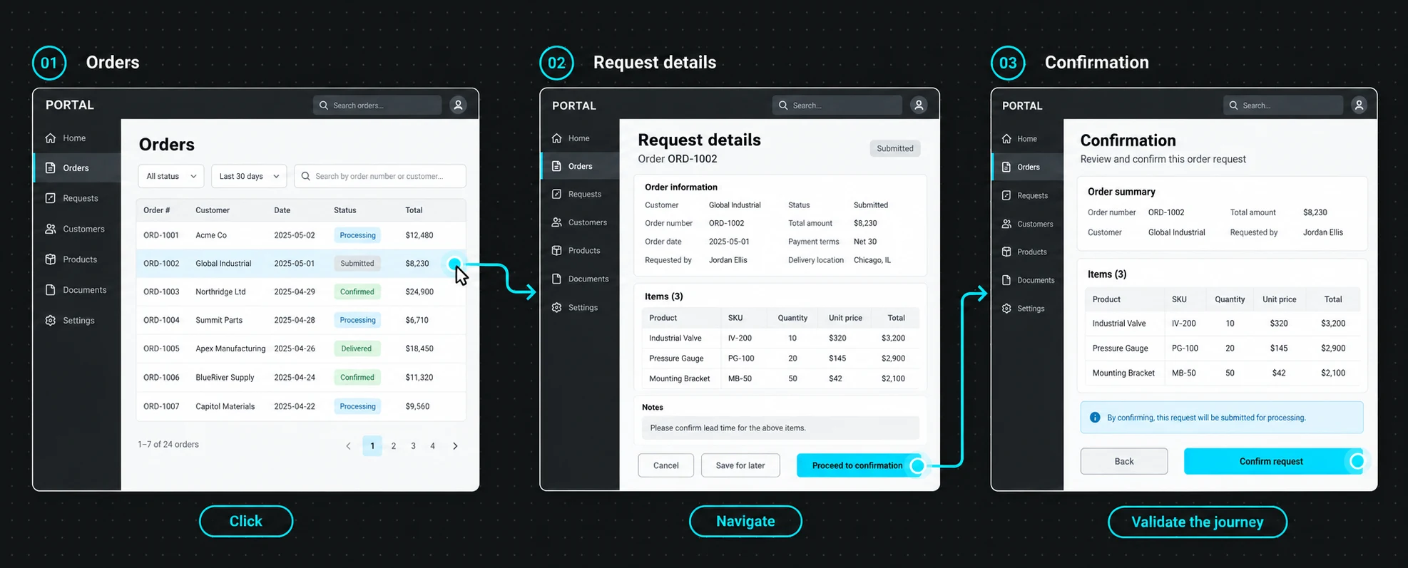The image size is (1408, 568).
Task: Open the Last 30 days dropdown
Action: 249,176
